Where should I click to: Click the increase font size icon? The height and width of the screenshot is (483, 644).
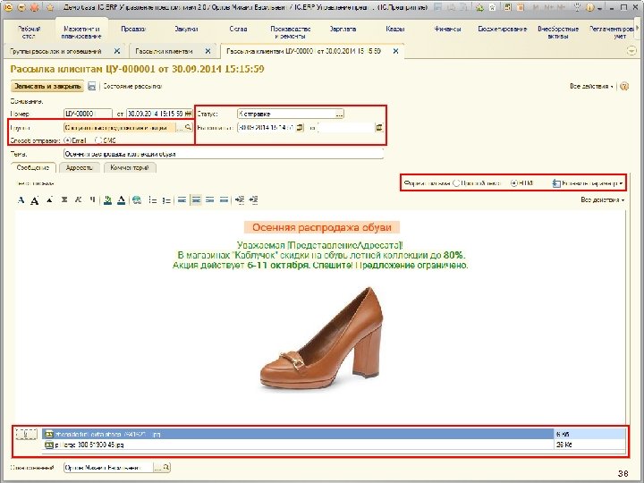coord(34,199)
